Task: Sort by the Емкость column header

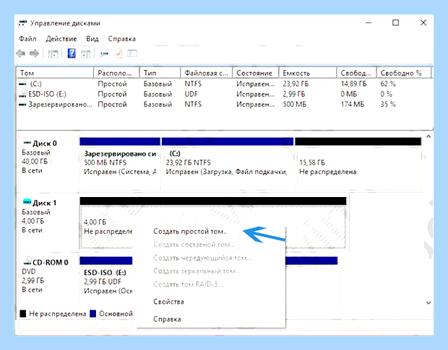Action: point(308,73)
